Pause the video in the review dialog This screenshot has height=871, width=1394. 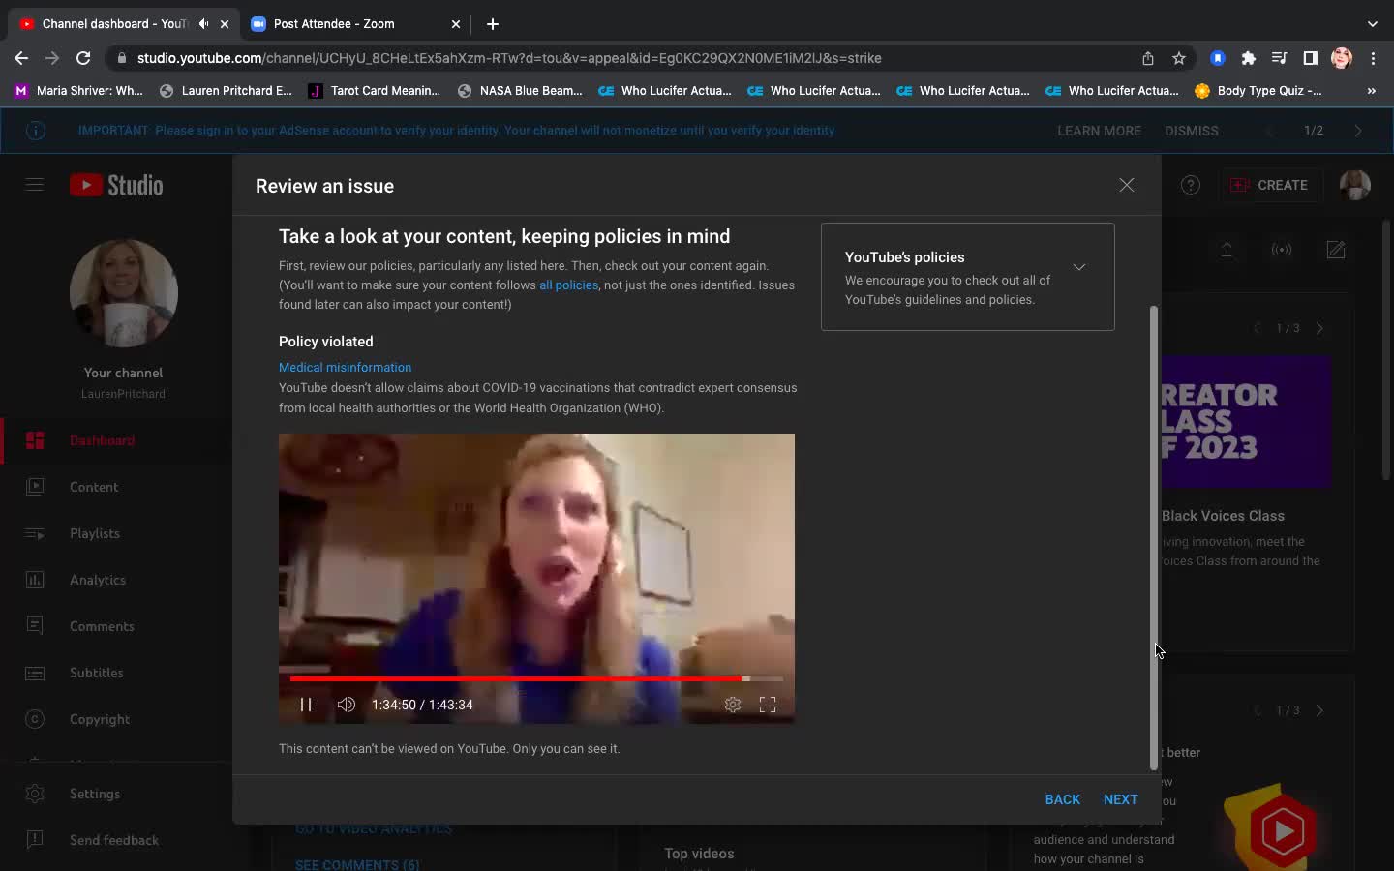306,705
